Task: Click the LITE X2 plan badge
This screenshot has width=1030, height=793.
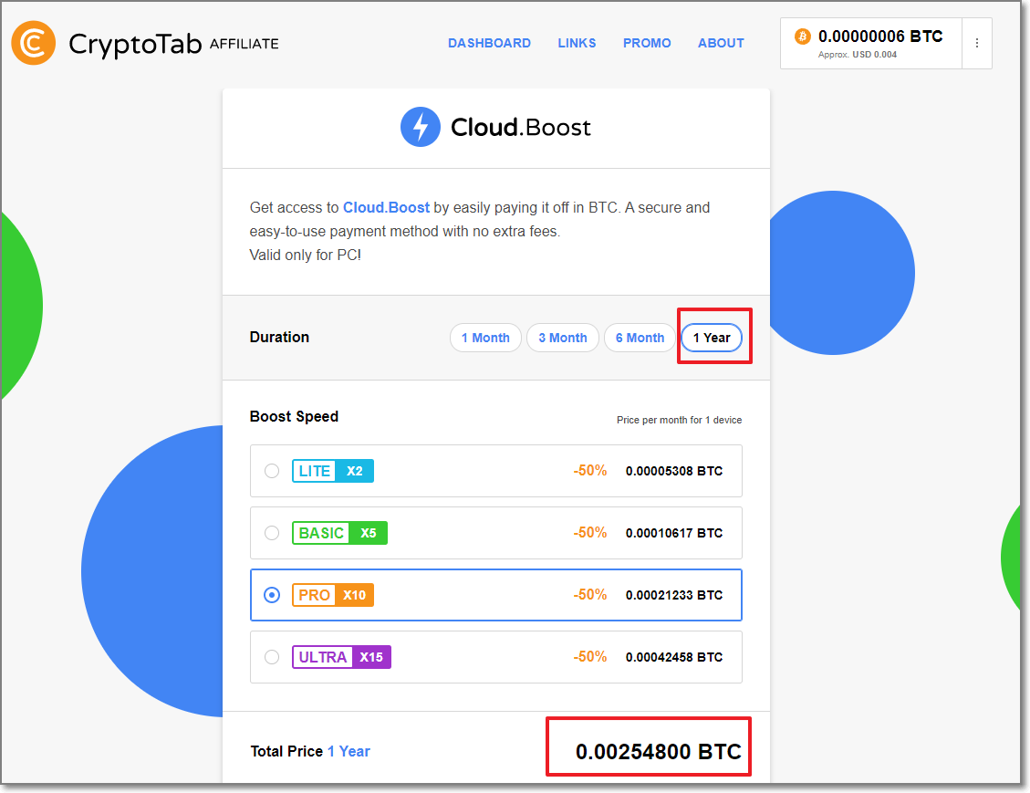Action: click(333, 471)
